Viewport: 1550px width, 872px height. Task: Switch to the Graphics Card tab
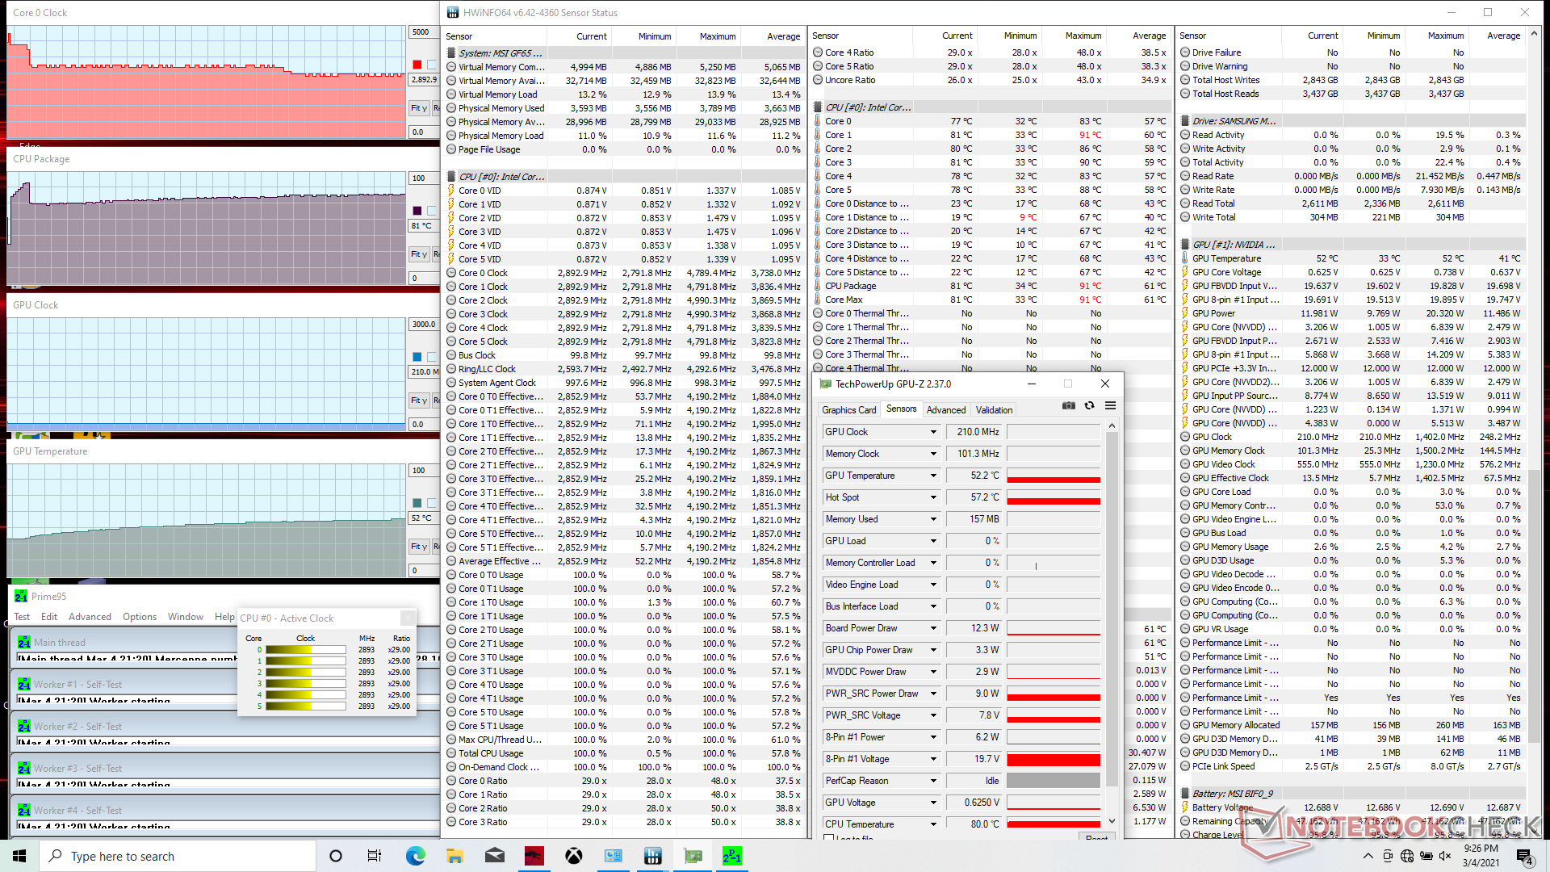[x=848, y=410]
